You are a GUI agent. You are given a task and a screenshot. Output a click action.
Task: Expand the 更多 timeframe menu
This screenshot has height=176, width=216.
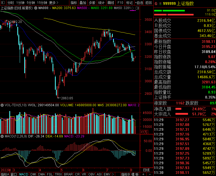tap(54, 3)
